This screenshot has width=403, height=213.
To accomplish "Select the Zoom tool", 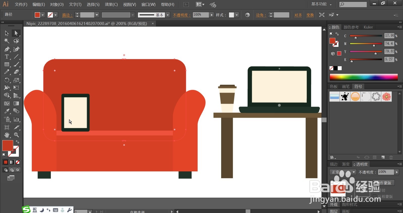I will click(x=16, y=135).
